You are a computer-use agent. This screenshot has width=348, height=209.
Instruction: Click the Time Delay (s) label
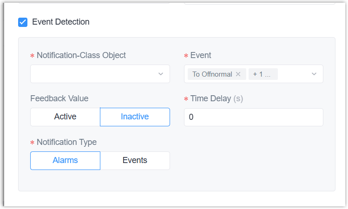217,98
